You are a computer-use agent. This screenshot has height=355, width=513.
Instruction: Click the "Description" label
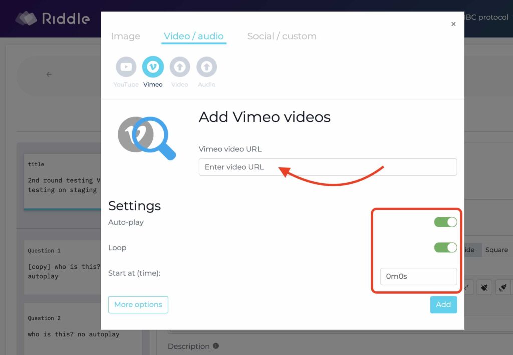[189, 346]
